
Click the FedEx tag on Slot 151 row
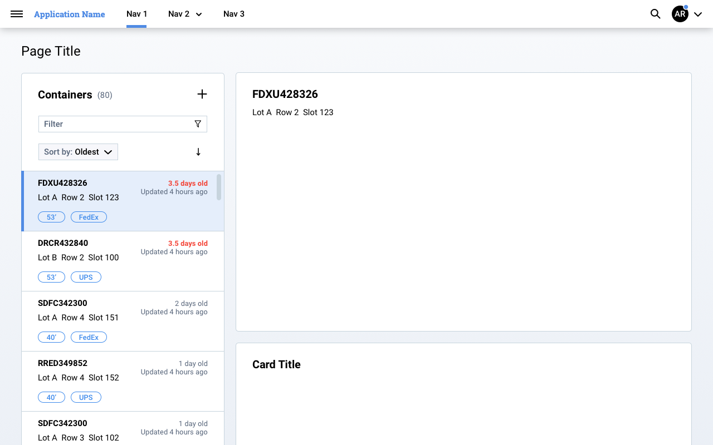[89, 337]
